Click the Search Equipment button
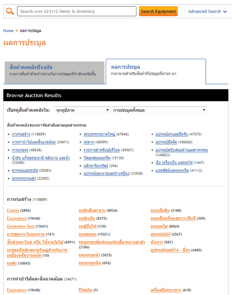The image size is (232, 295). [158, 11]
